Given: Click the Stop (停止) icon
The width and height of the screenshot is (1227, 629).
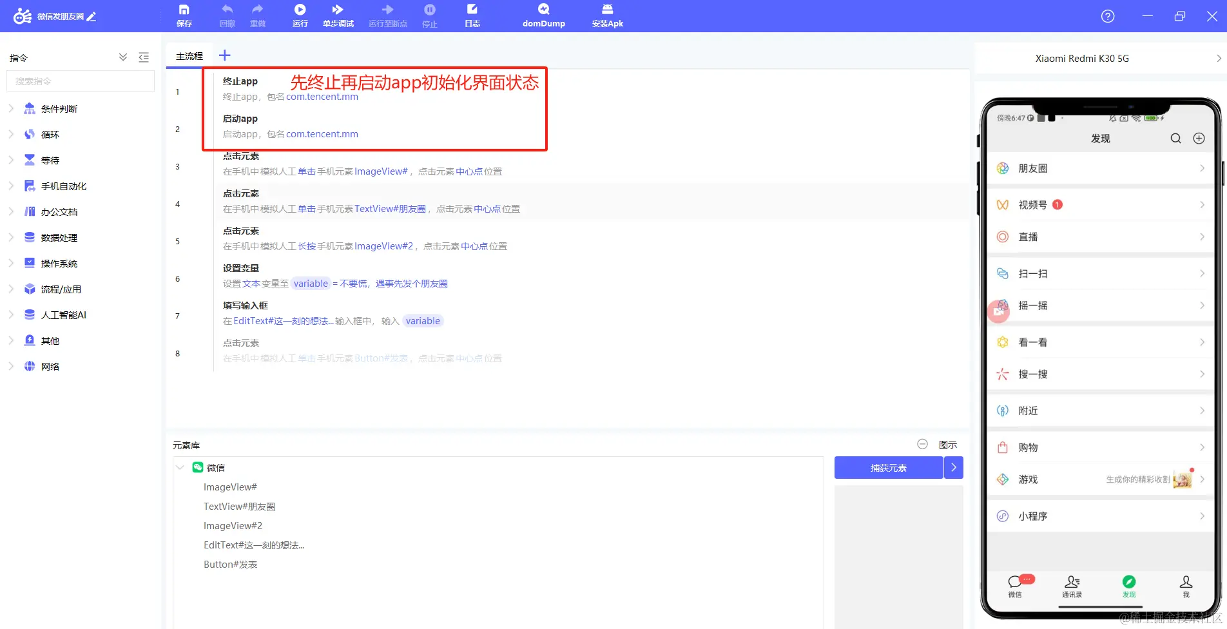Looking at the screenshot, I should pos(430,15).
